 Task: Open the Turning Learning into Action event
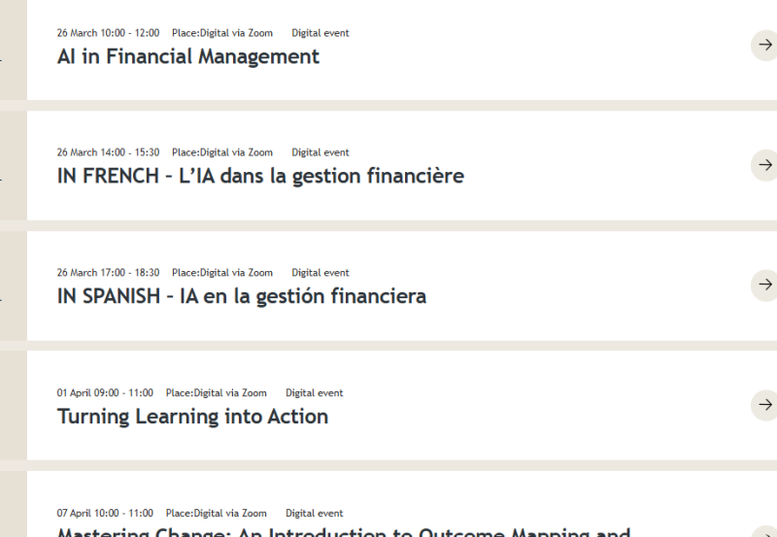192,417
